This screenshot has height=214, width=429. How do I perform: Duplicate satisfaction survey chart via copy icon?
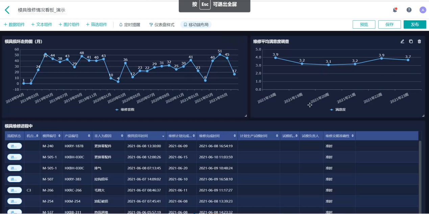click(x=410, y=41)
